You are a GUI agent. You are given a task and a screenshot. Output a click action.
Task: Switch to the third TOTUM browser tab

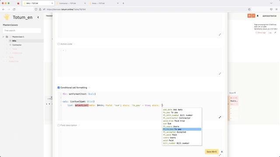tap(103, 3)
